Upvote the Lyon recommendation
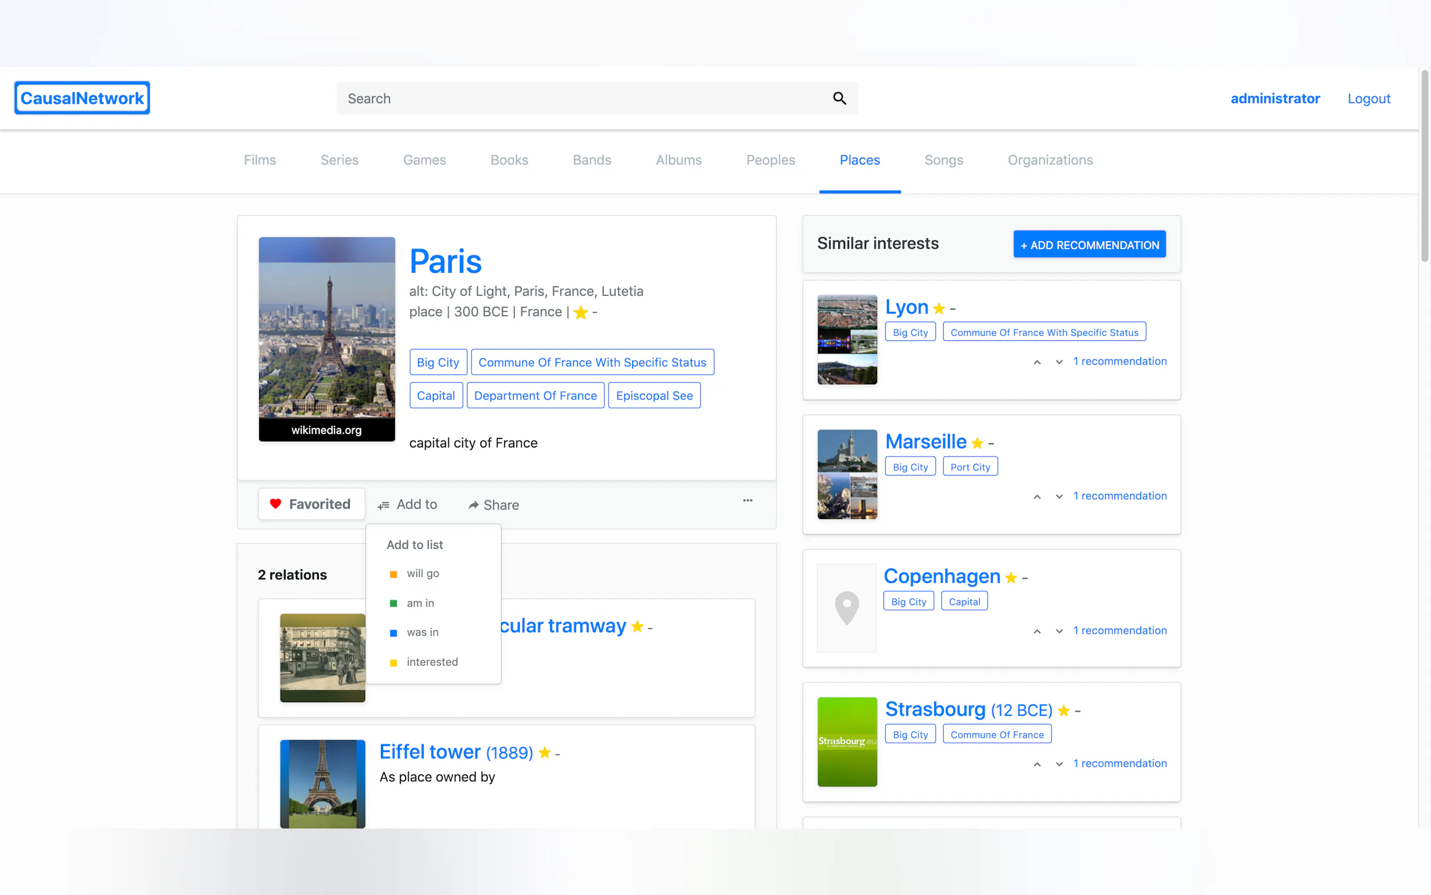Viewport: 1431px width, 895px height. pos(1037,362)
